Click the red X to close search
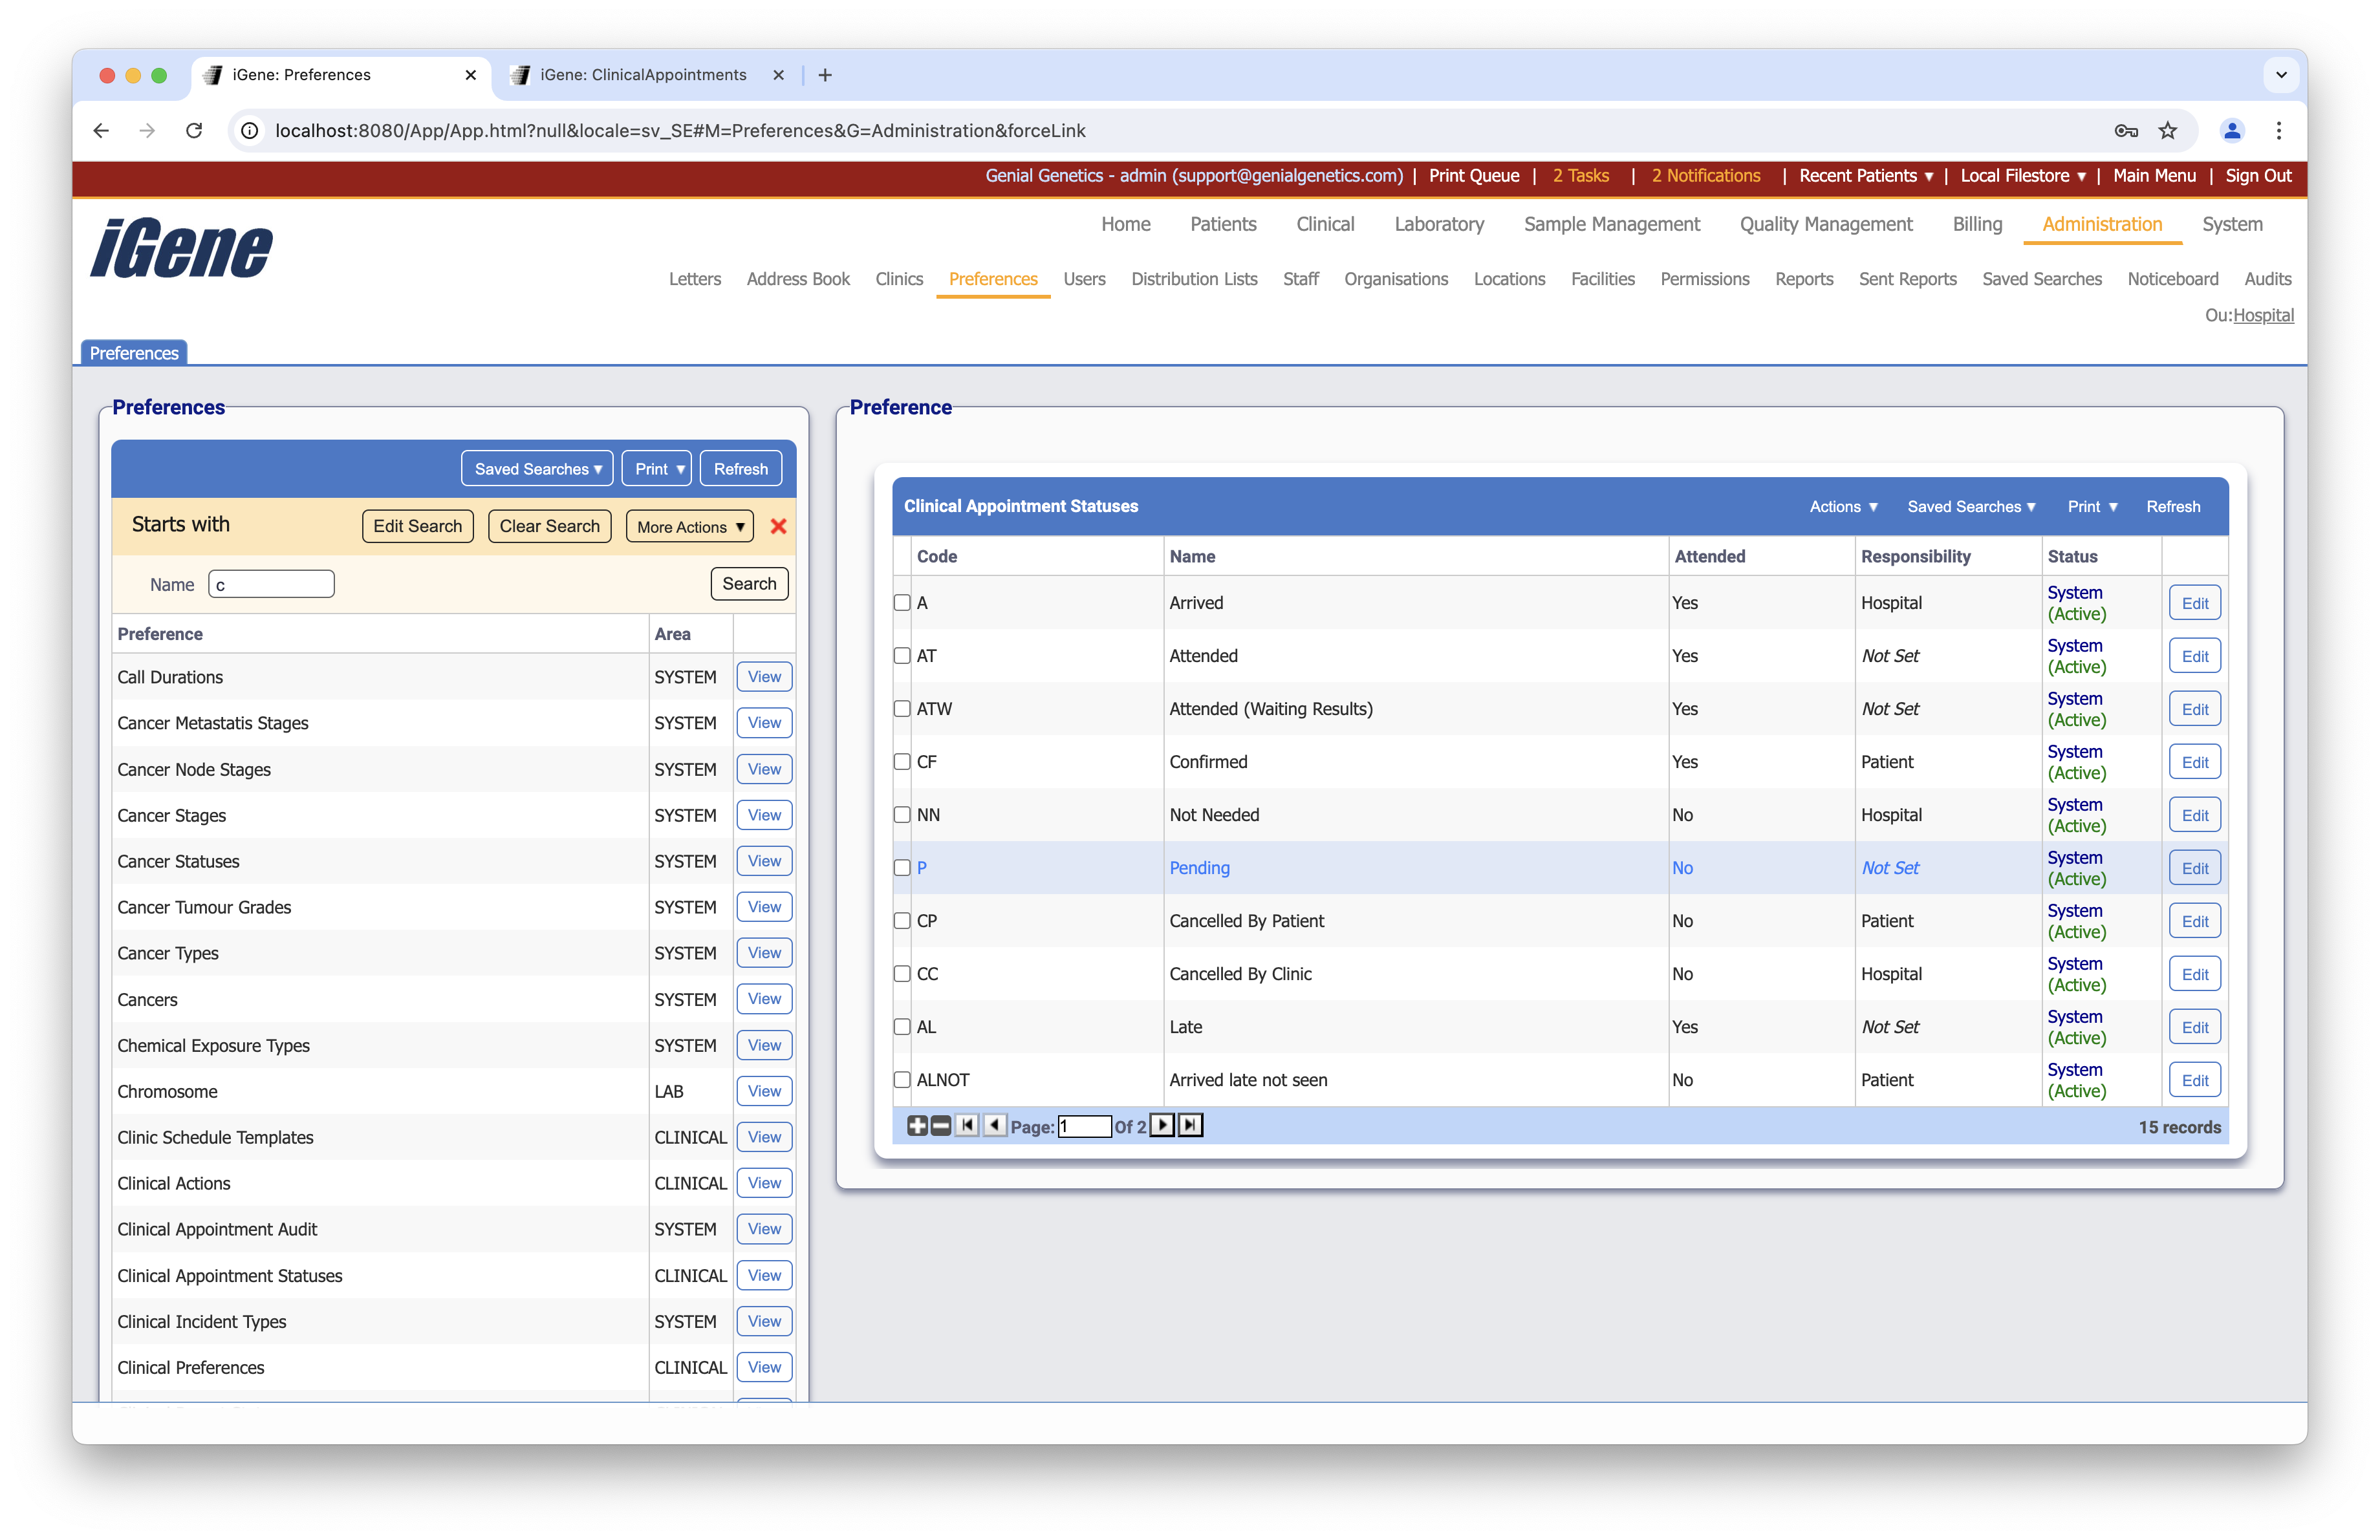 pyautogui.click(x=778, y=527)
